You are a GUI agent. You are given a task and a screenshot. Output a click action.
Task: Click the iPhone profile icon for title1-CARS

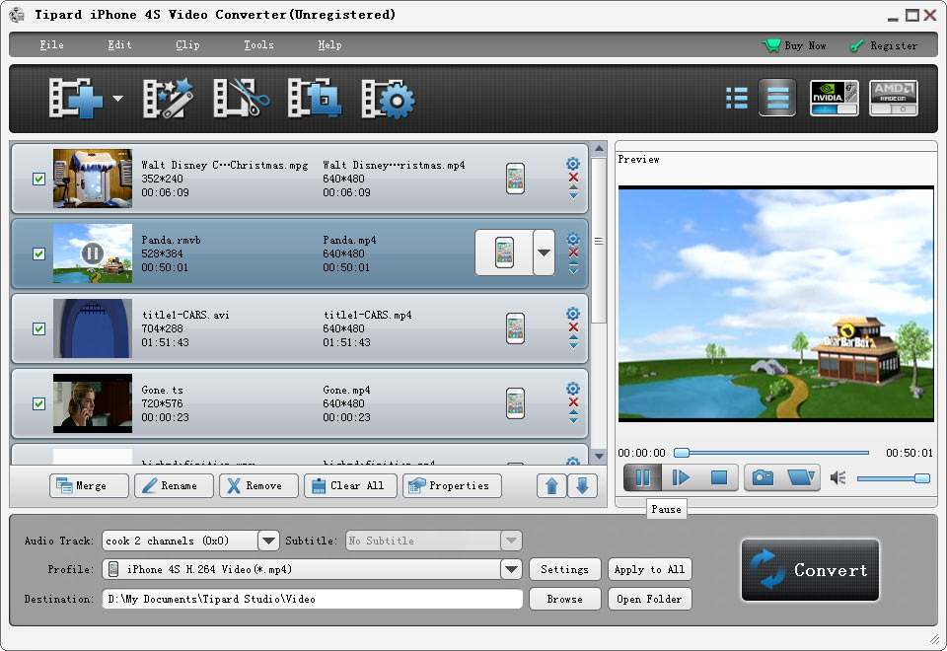pos(515,328)
